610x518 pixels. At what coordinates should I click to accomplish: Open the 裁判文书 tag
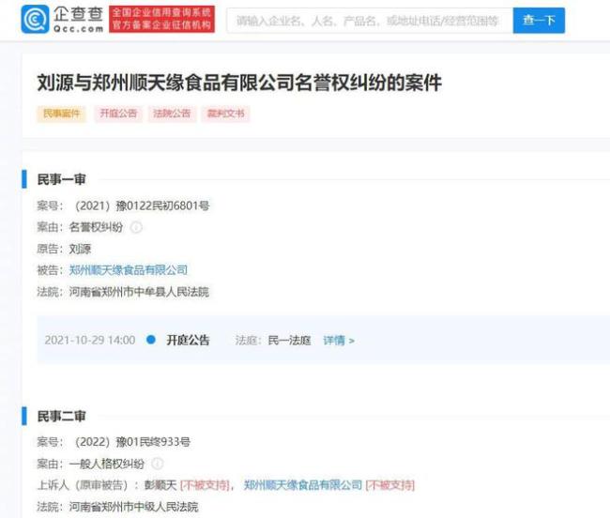point(226,114)
